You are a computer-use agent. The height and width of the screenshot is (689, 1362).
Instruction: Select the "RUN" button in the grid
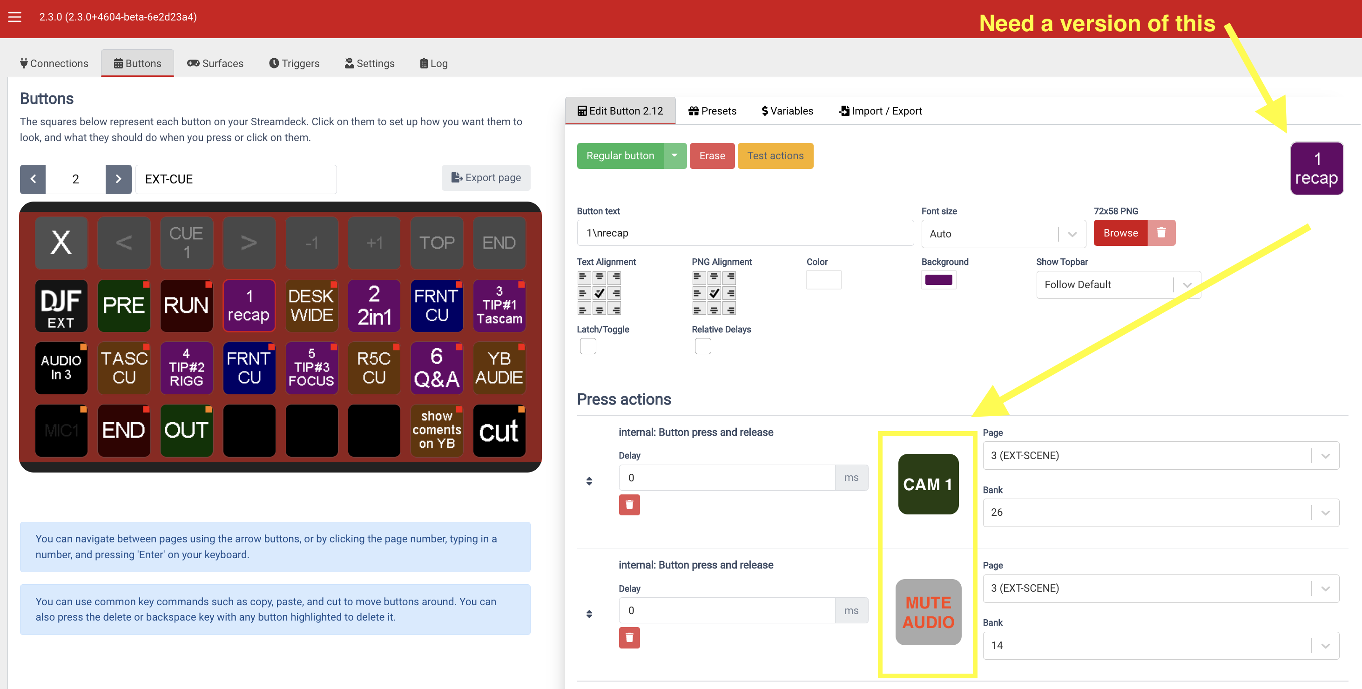(x=186, y=306)
